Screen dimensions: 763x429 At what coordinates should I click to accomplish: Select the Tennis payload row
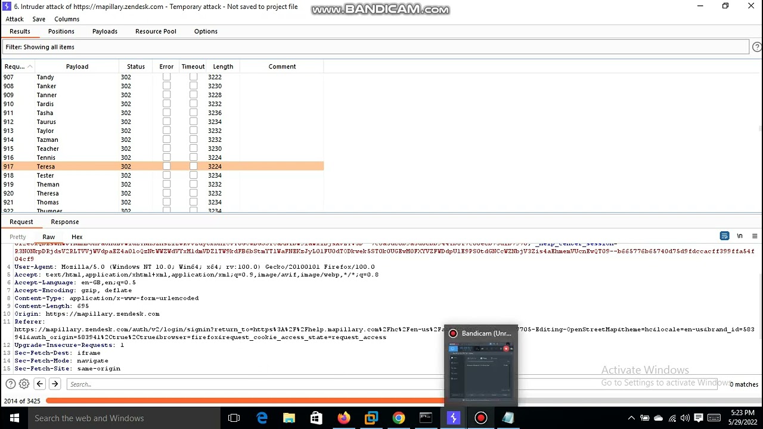coord(163,157)
